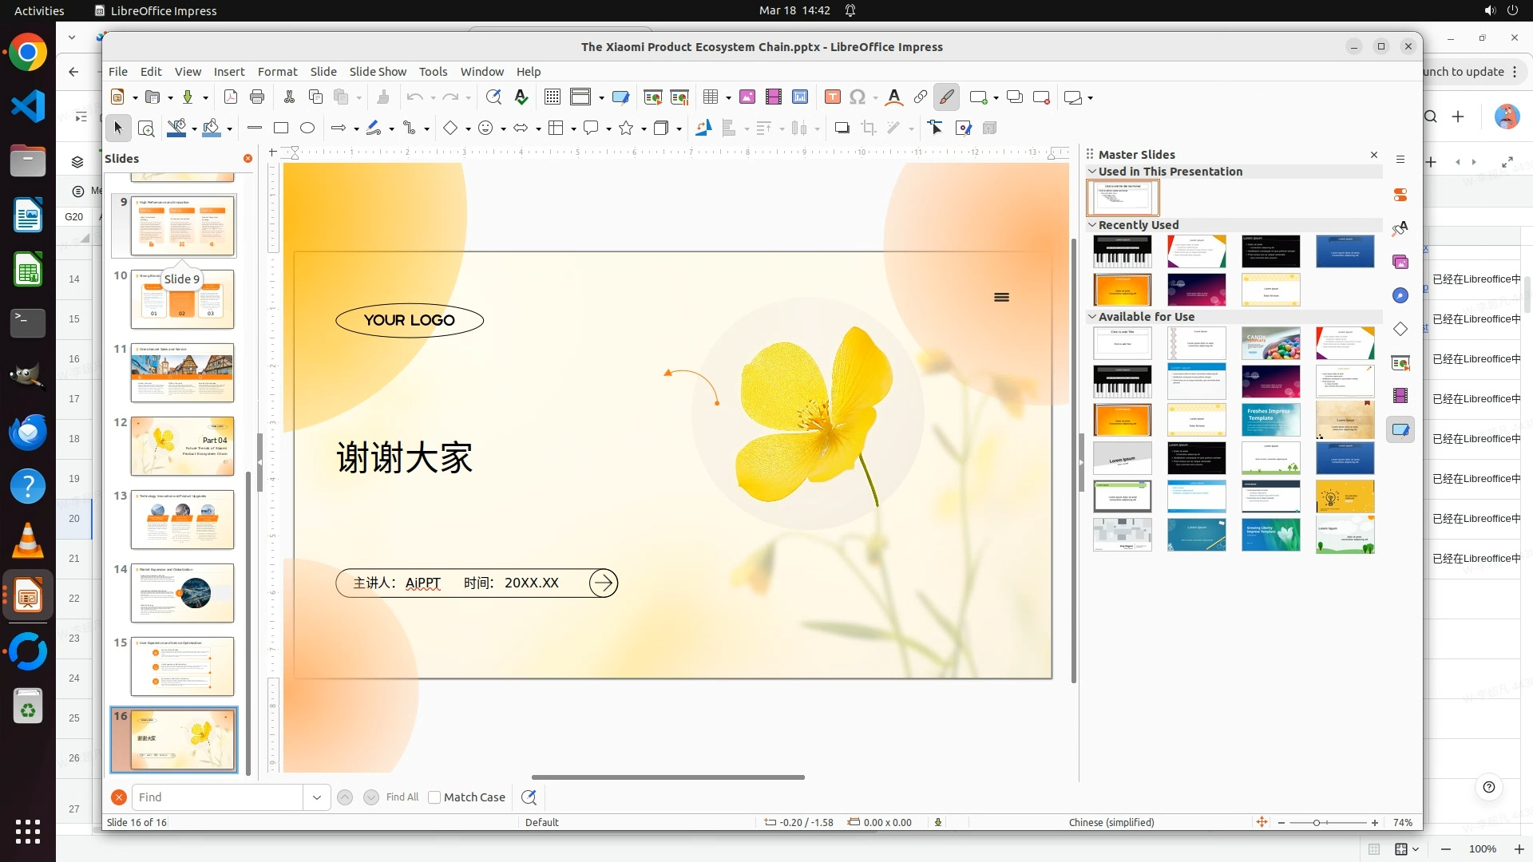The image size is (1533, 862).
Task: Select the Rectangle drawing tool
Action: click(x=281, y=128)
